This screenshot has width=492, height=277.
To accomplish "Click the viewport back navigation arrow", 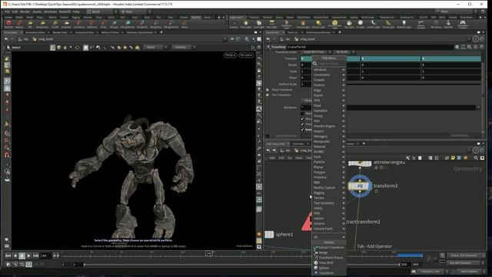I will tap(6, 39).
